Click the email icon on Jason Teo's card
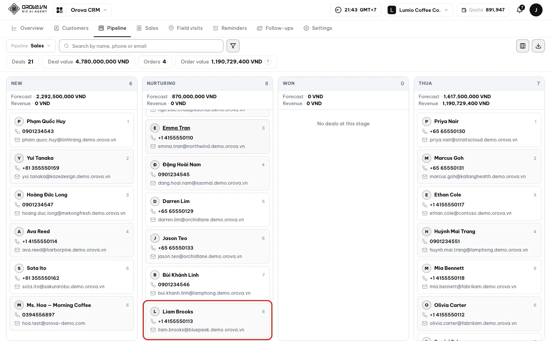Viewport: 551px width, 344px height. tap(153, 256)
